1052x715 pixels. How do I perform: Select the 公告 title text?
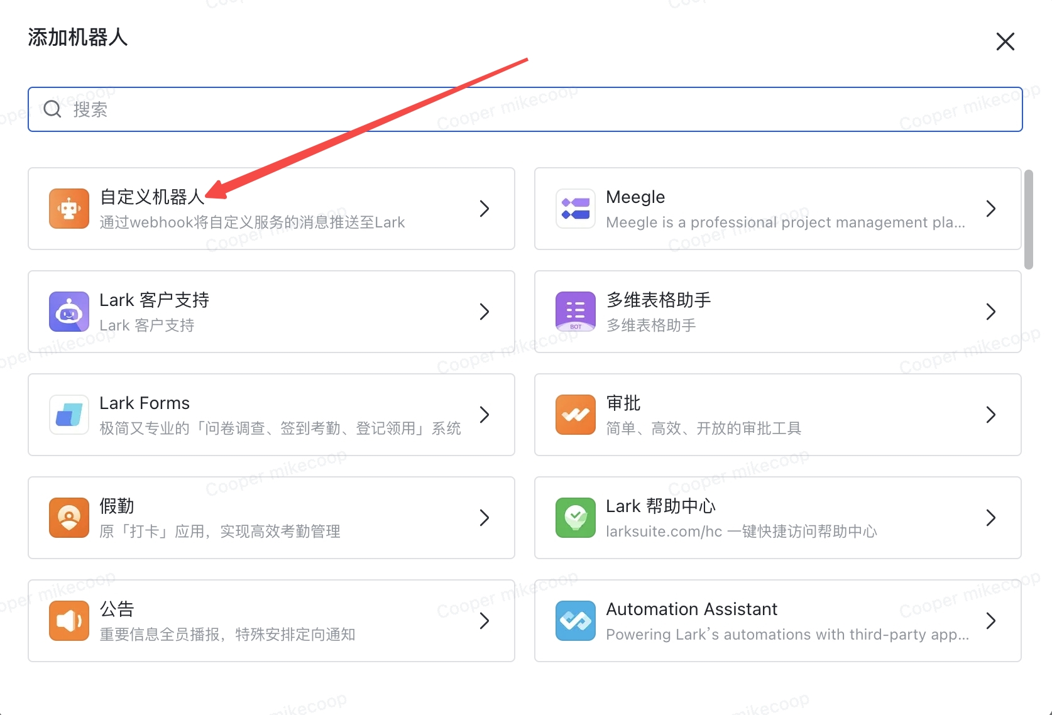click(x=117, y=609)
